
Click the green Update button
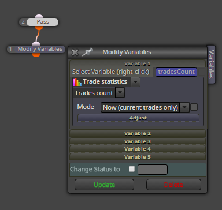[104, 185]
